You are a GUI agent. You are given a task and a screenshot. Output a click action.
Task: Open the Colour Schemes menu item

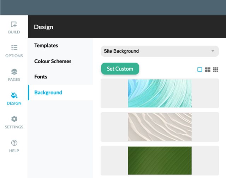[53, 61]
